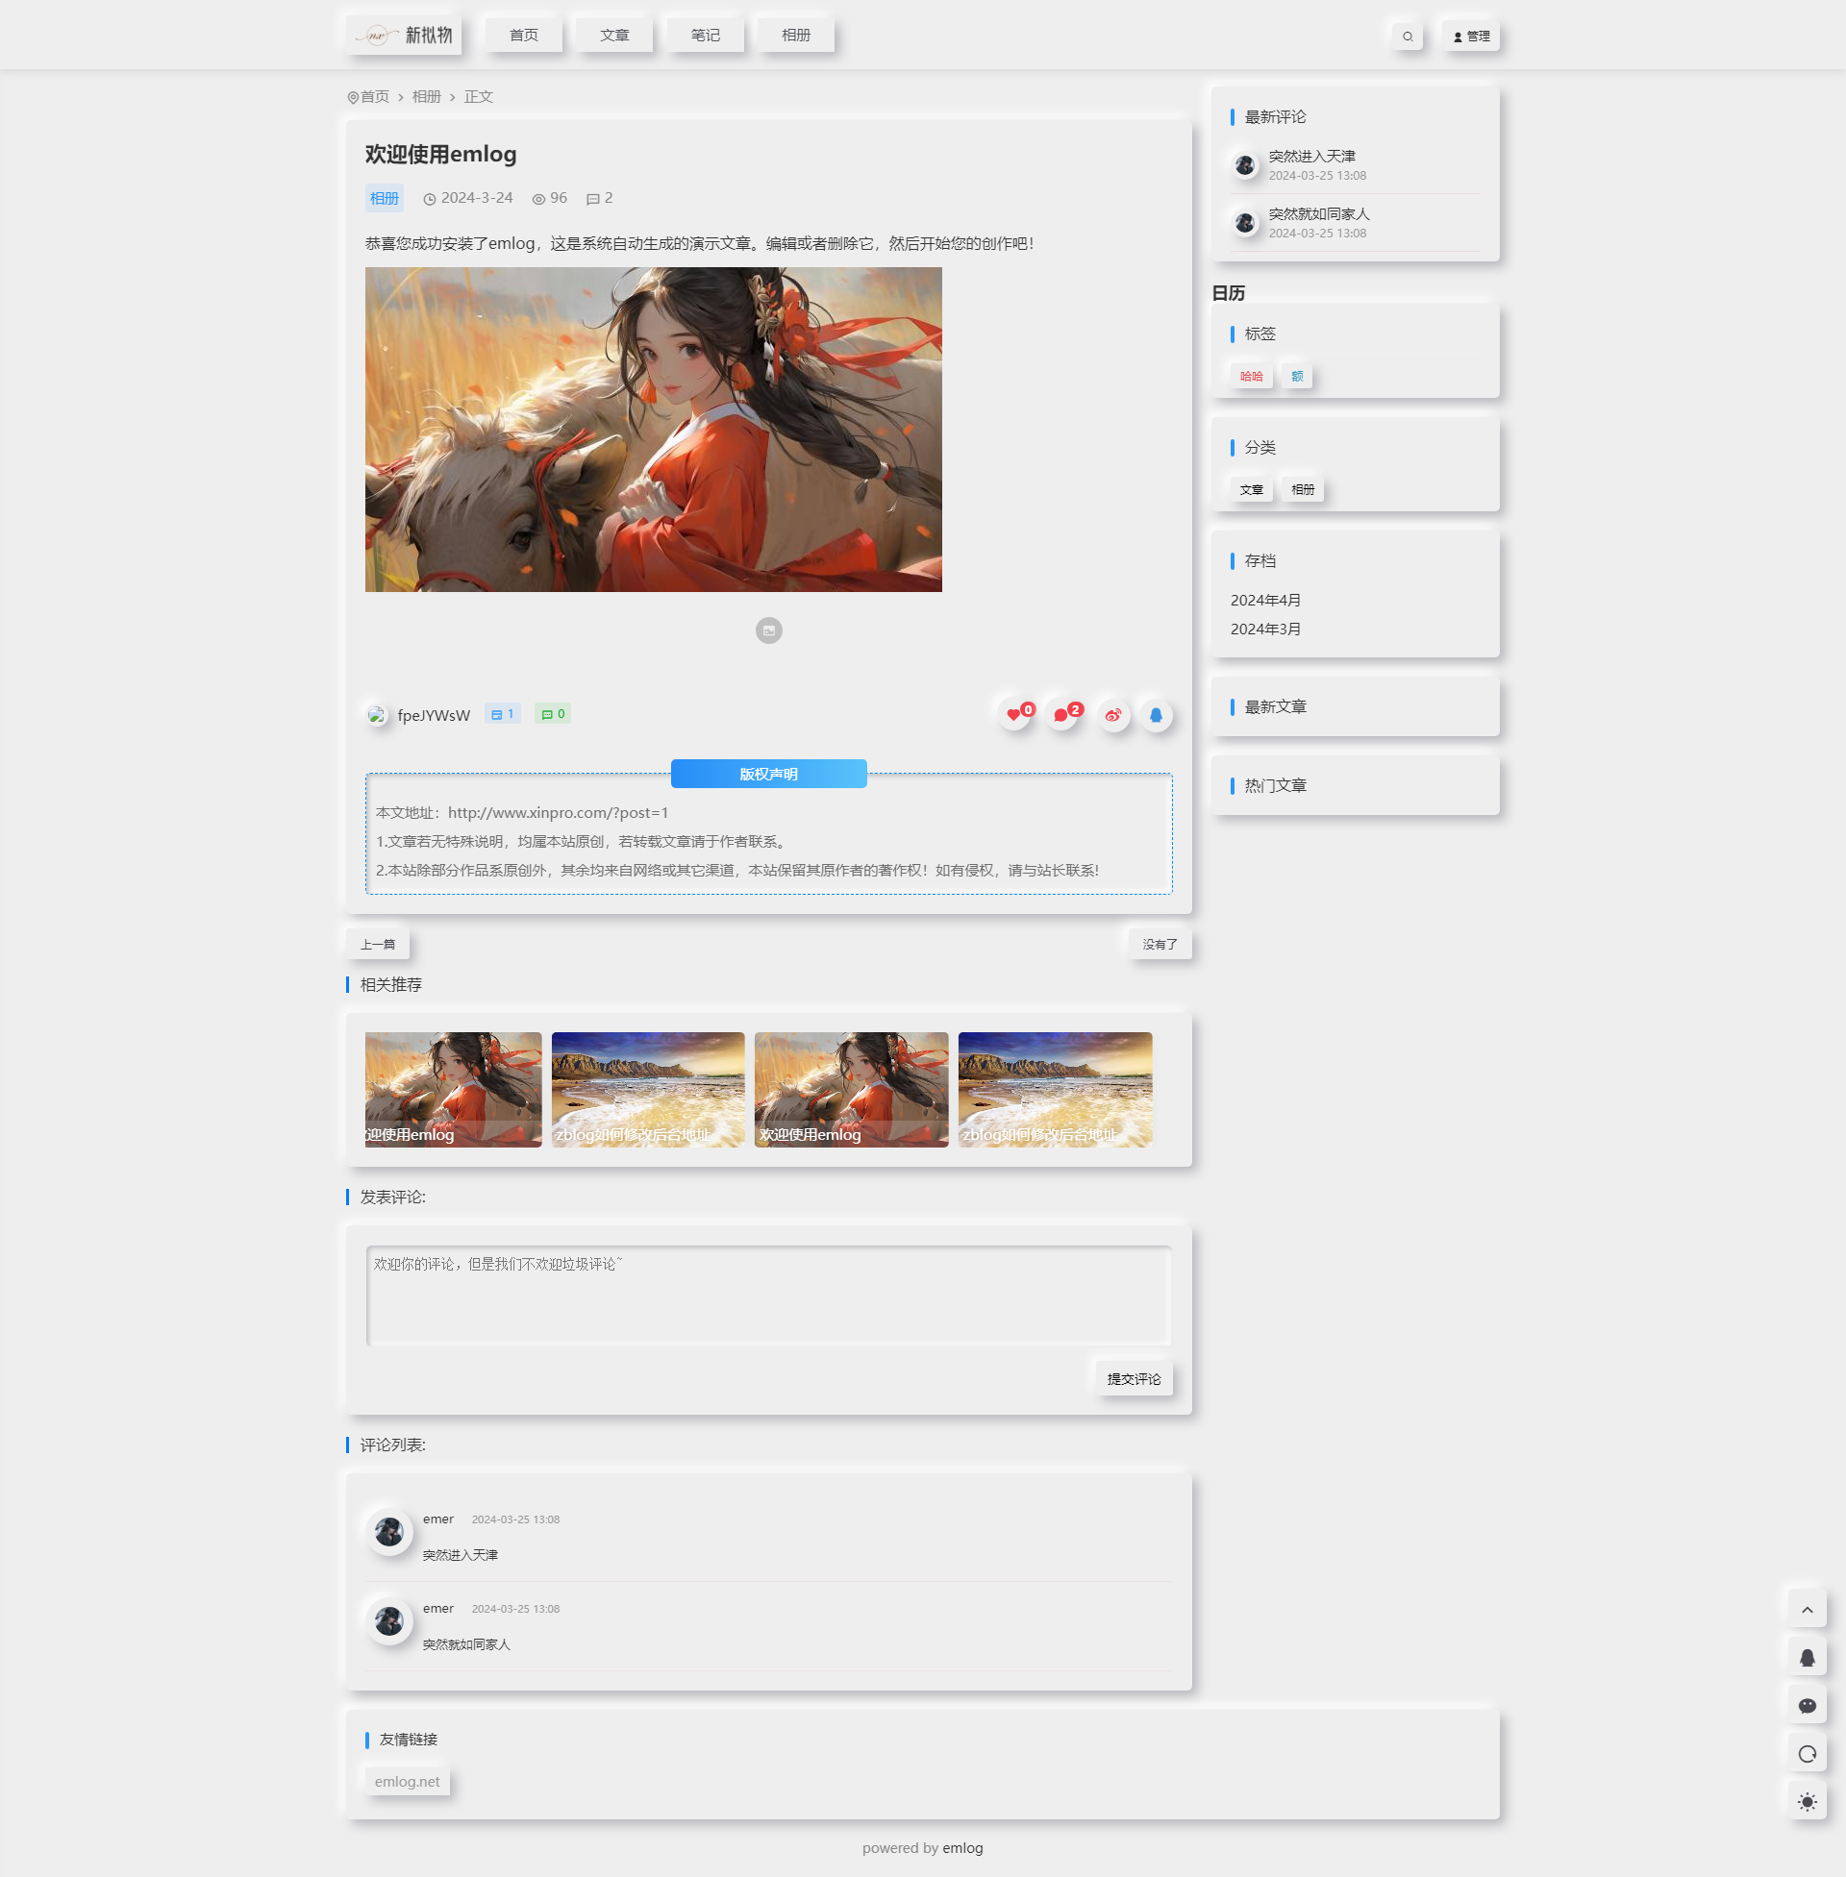Click the green comment count badge
1846x1877 pixels.
[x=553, y=714]
